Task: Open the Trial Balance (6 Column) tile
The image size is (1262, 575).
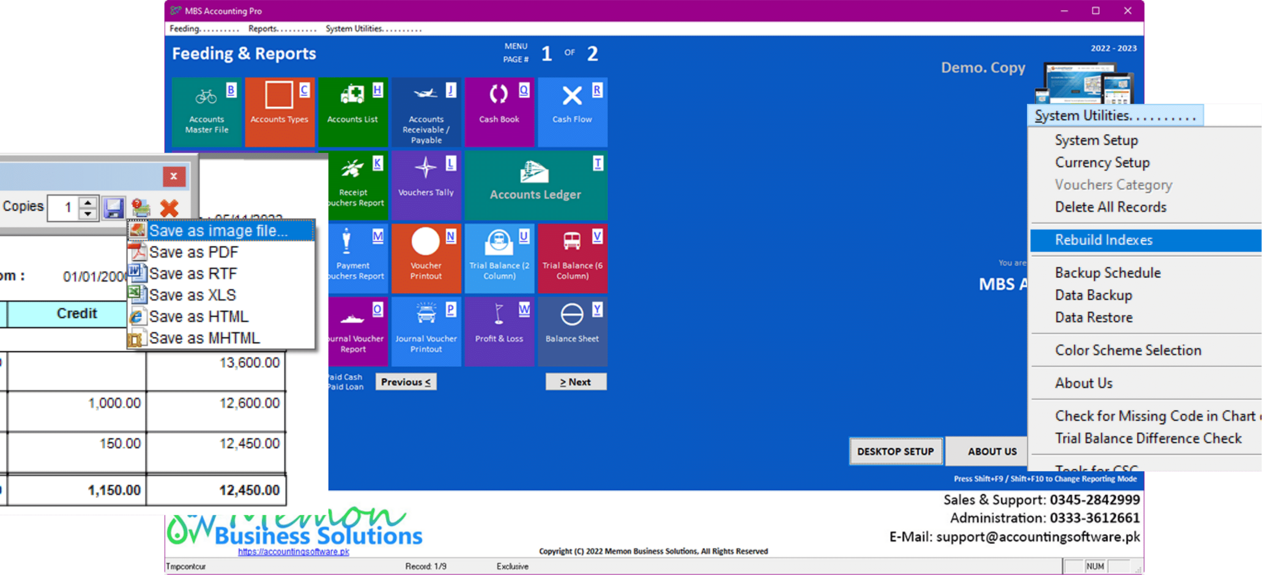Action: pyautogui.click(x=572, y=259)
